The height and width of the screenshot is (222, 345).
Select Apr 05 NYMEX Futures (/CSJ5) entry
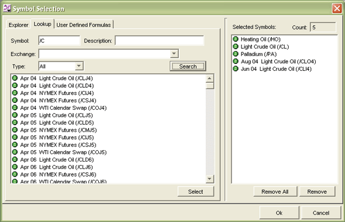point(58,145)
